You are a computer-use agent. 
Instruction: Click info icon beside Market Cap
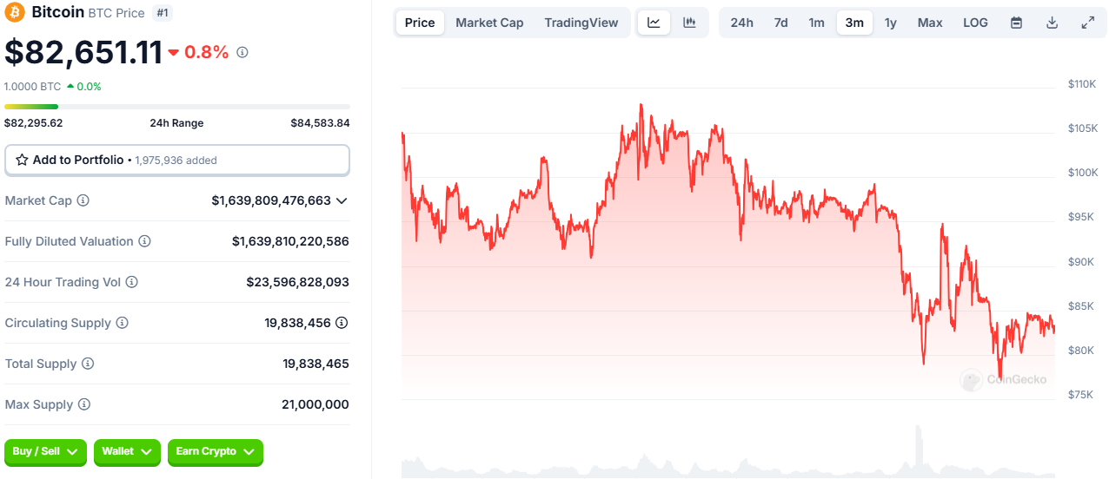83,200
